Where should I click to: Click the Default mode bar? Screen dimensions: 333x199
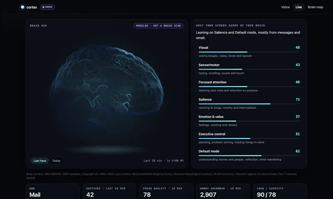249,155
